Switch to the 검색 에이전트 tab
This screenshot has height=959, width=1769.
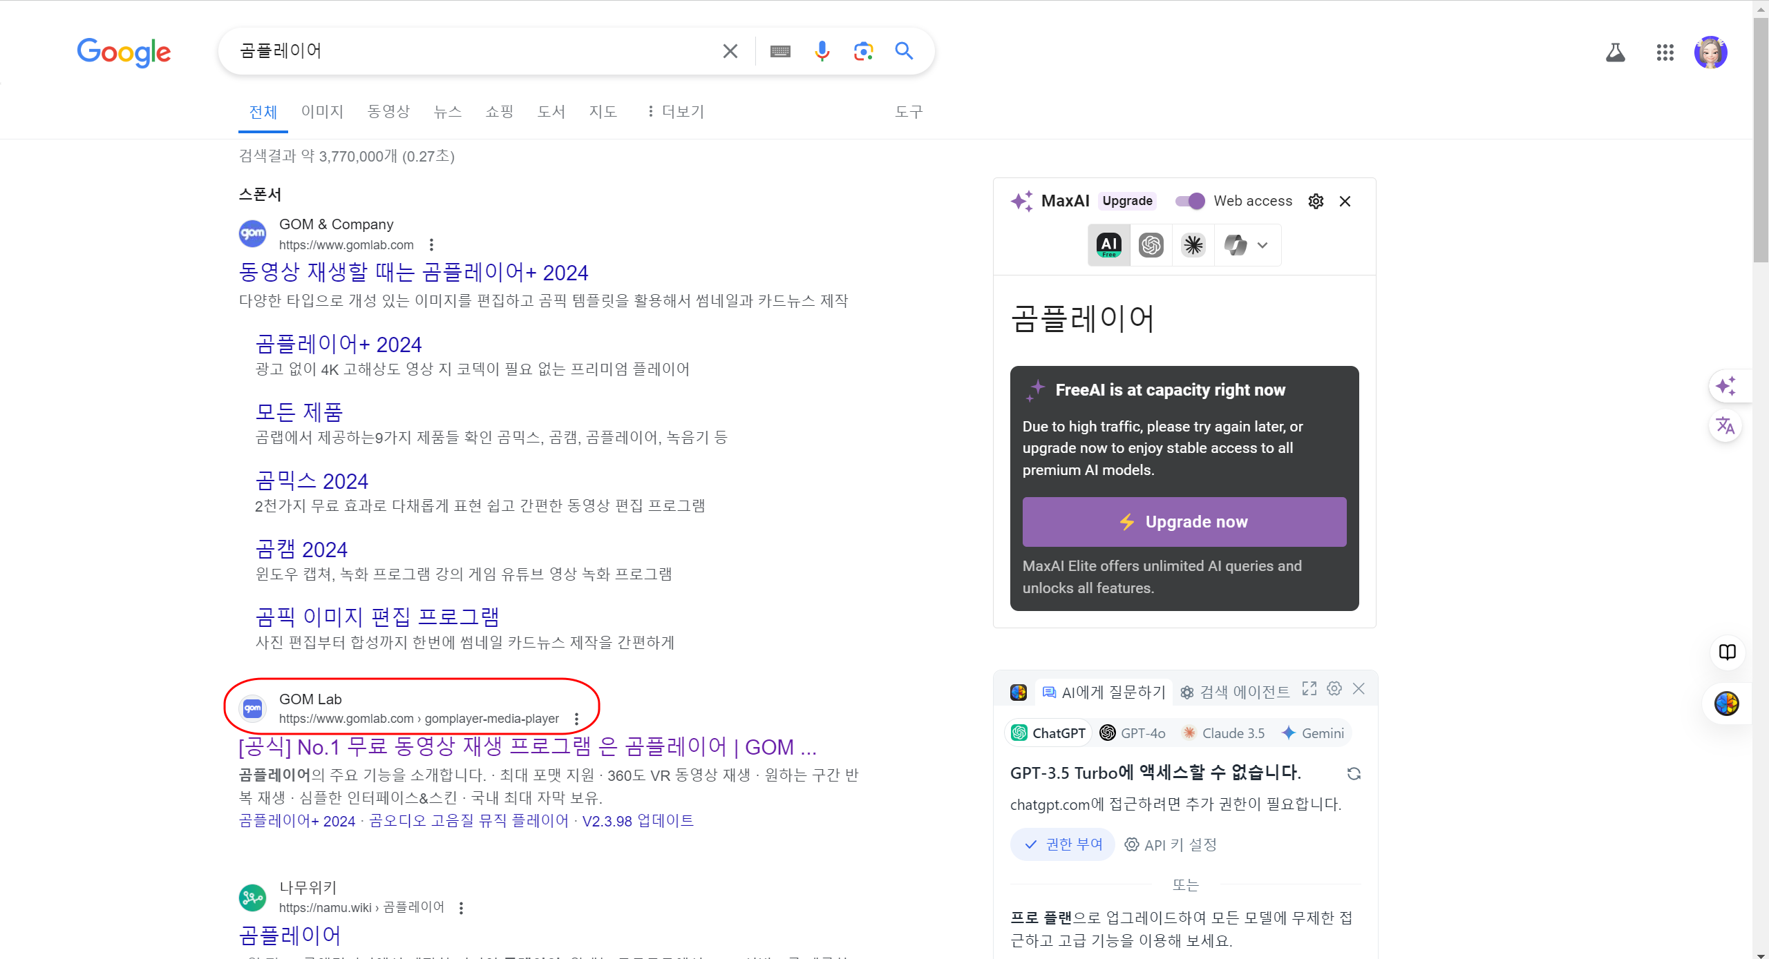(1235, 692)
